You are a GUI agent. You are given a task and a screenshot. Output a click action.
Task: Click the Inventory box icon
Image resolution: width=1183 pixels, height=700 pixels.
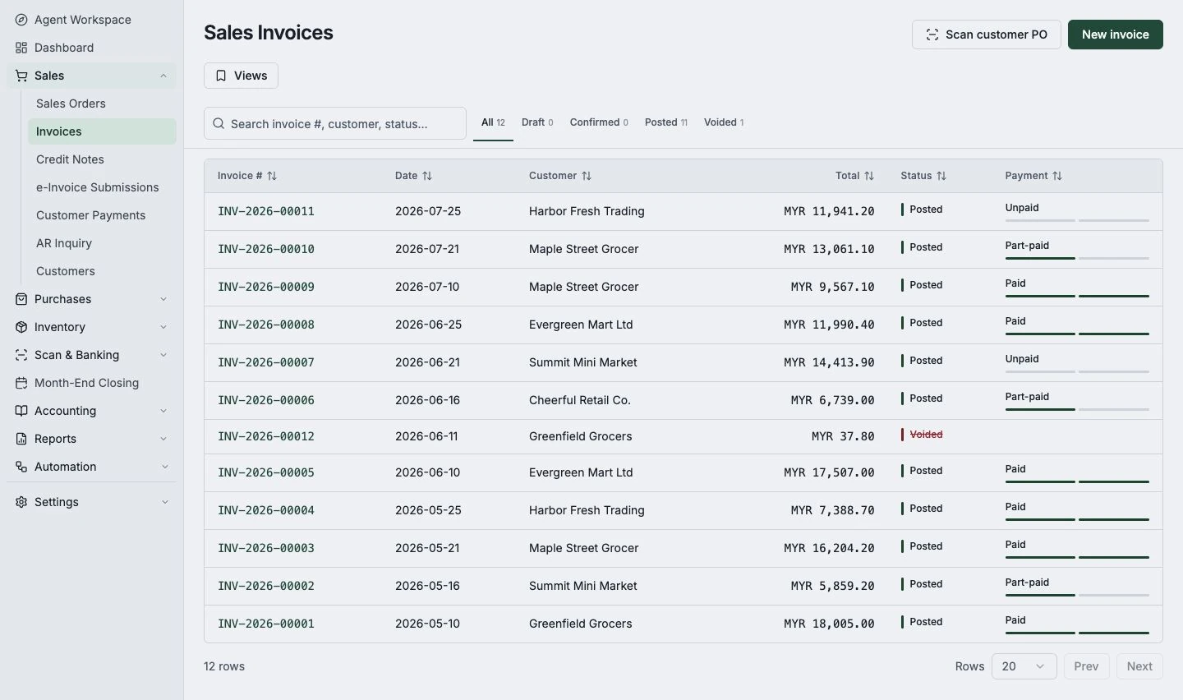point(21,327)
